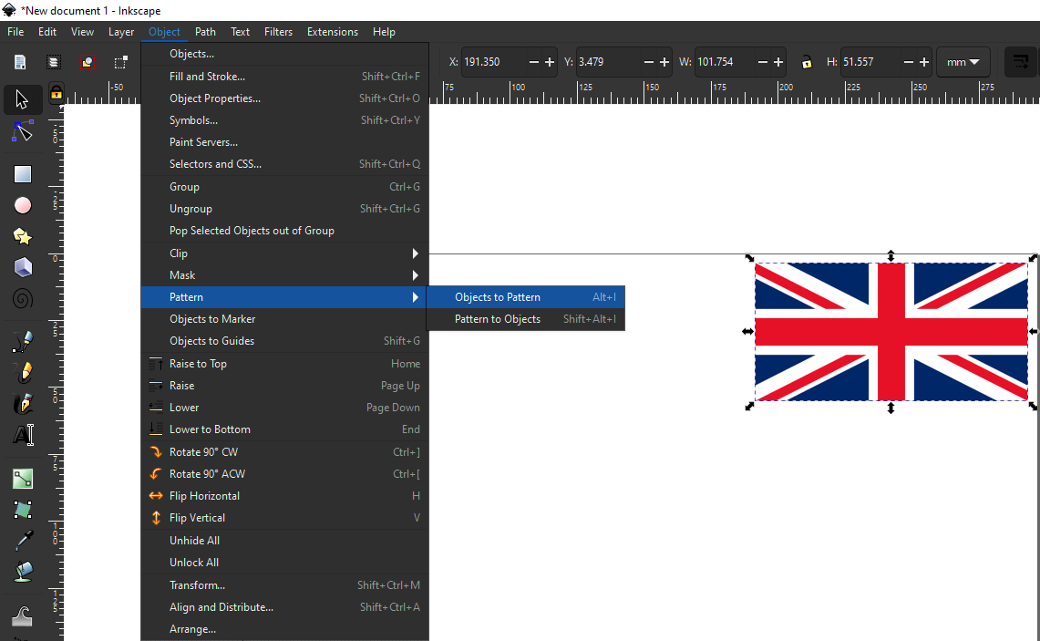The height and width of the screenshot is (641, 1040).
Task: Increase Y position with plus button
Action: pyautogui.click(x=664, y=62)
